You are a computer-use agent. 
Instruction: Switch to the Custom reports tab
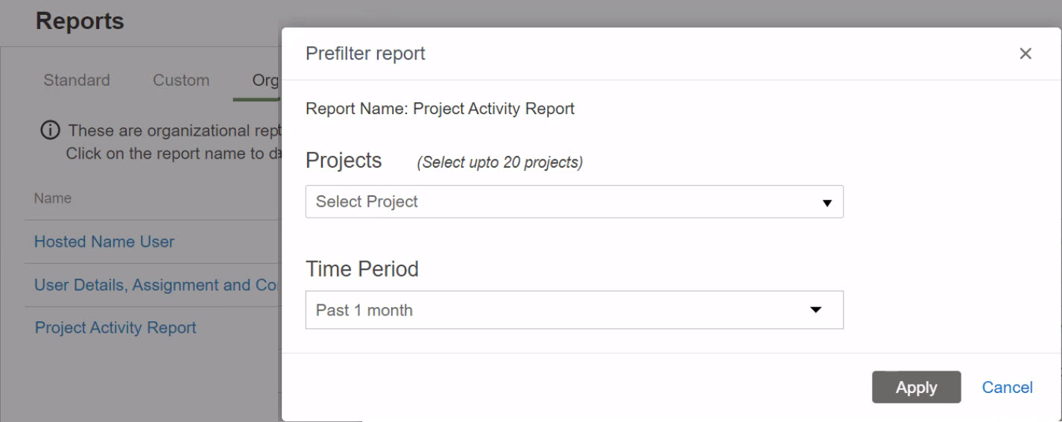tap(181, 80)
